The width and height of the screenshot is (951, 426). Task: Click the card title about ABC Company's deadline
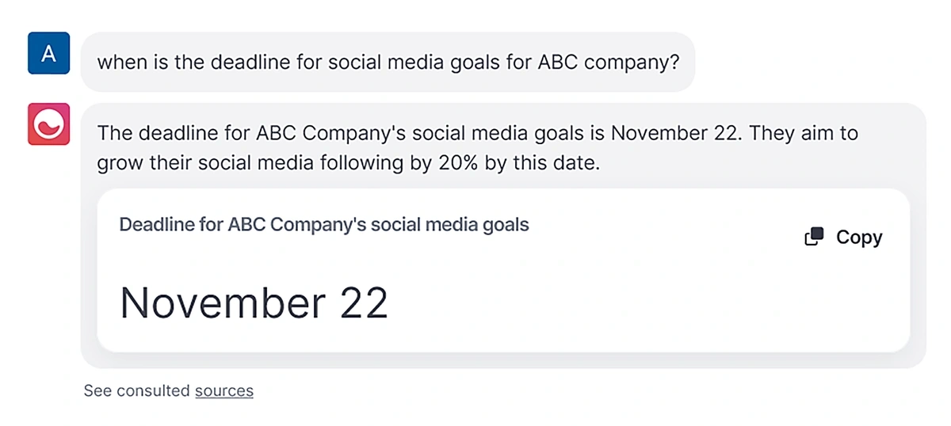coord(324,224)
